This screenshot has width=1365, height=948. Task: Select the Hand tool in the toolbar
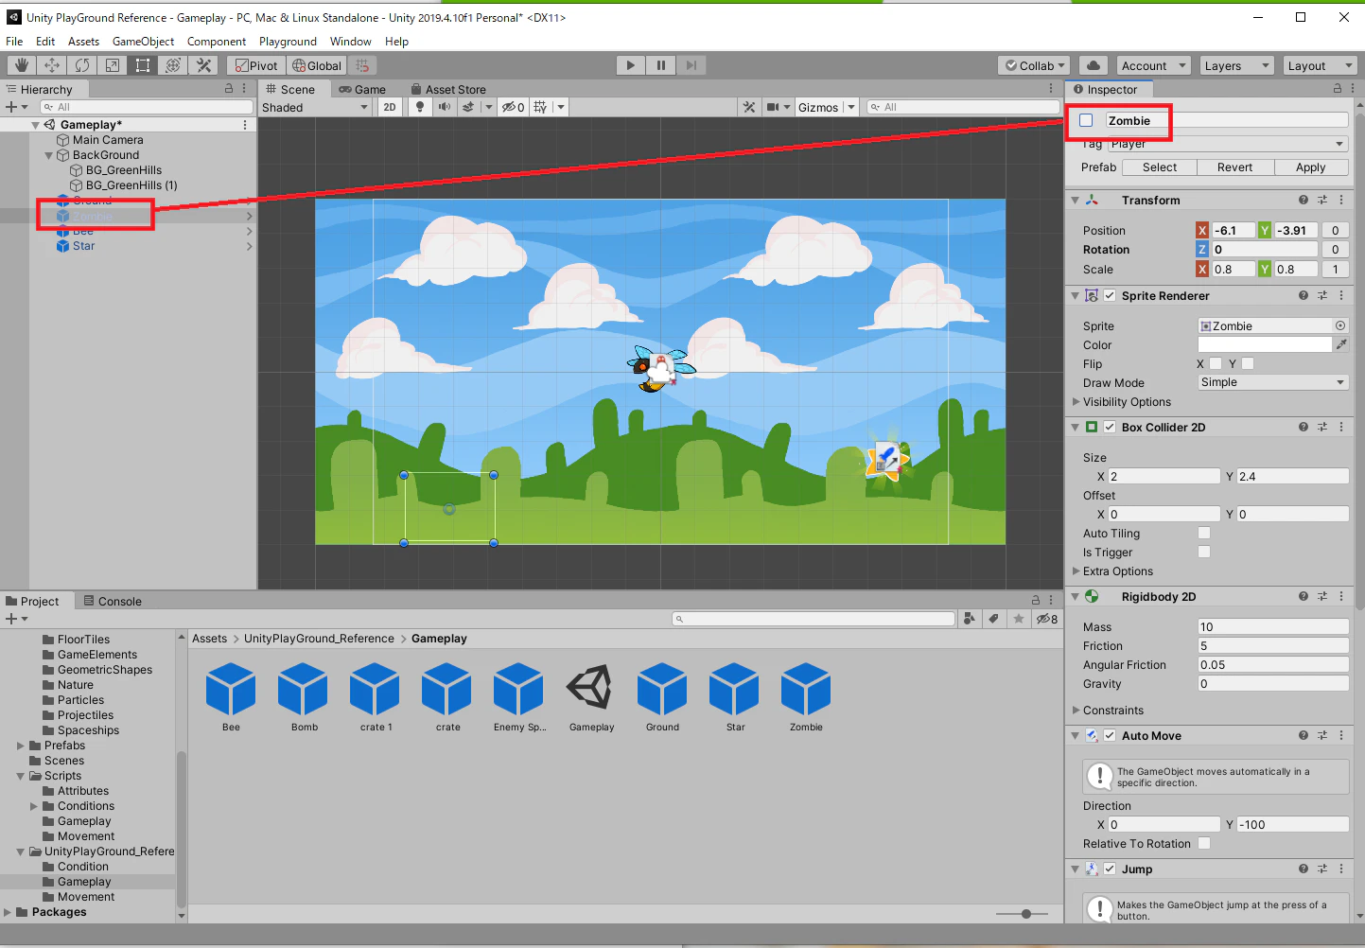pyautogui.click(x=21, y=65)
